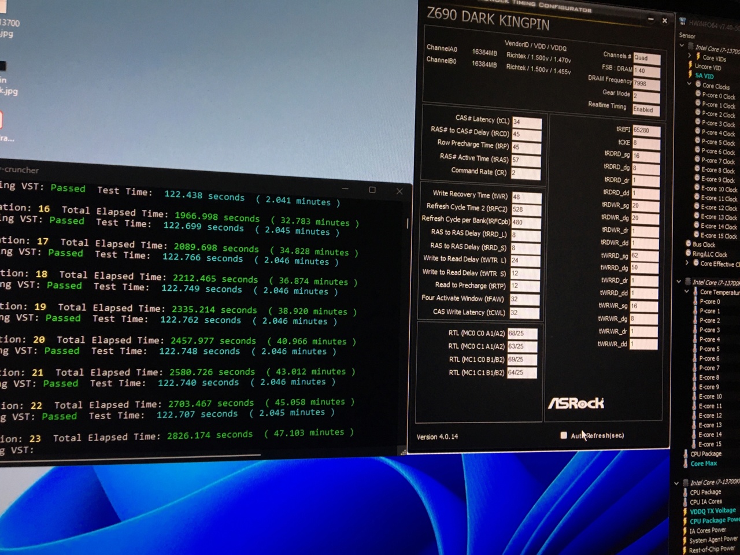
Task: Select the CPU IA Cores sensor row
Action: (x=704, y=502)
